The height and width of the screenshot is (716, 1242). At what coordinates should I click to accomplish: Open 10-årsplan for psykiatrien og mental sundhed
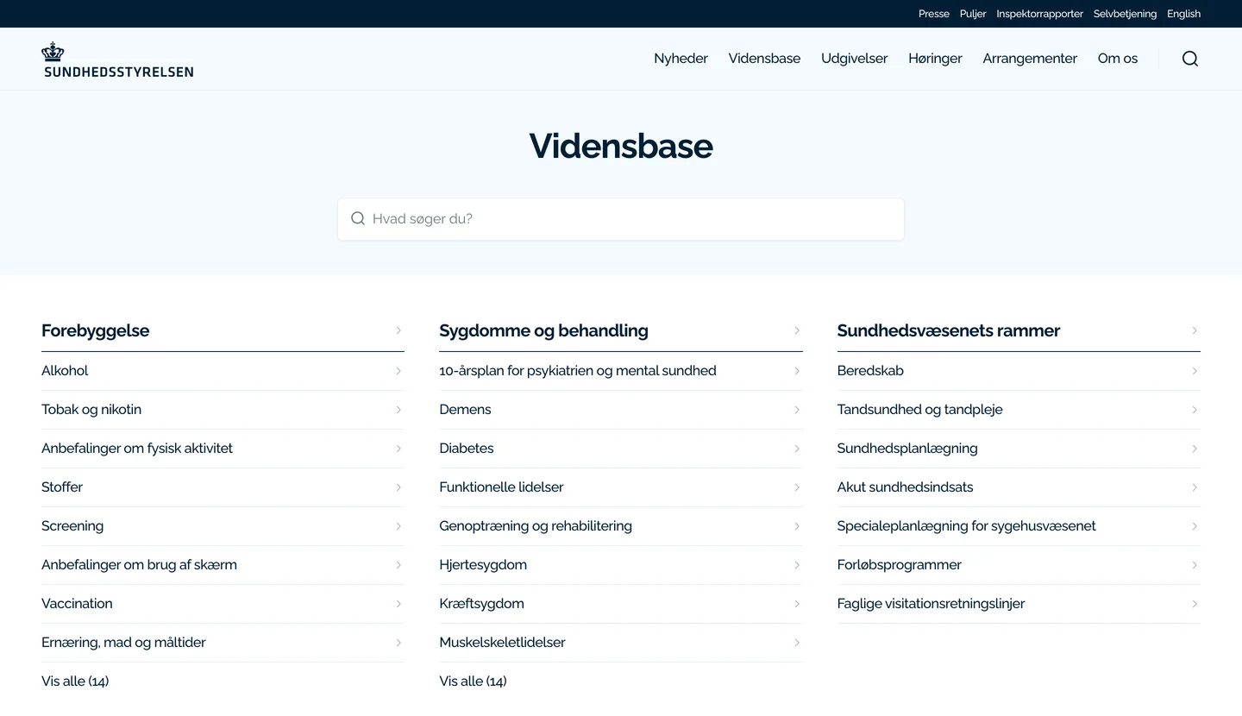coord(621,371)
